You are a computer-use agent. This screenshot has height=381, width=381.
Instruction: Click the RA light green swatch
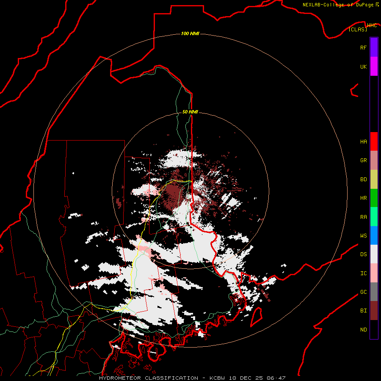[x=374, y=217]
